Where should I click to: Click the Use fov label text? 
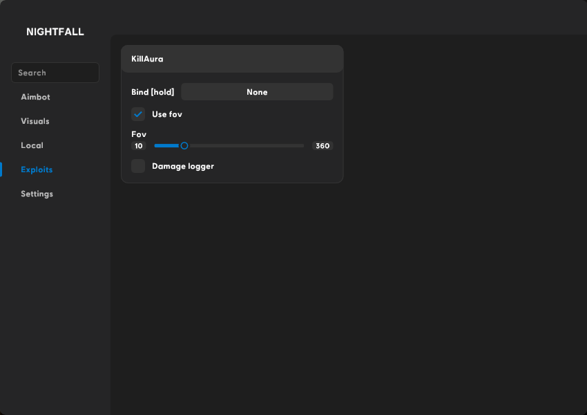(167, 114)
